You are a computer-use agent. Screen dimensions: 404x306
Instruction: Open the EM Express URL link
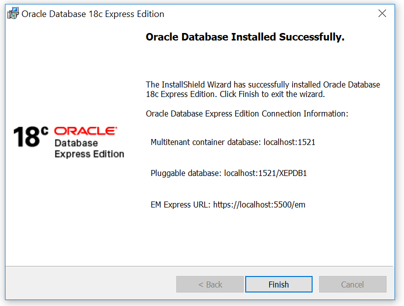[259, 204]
